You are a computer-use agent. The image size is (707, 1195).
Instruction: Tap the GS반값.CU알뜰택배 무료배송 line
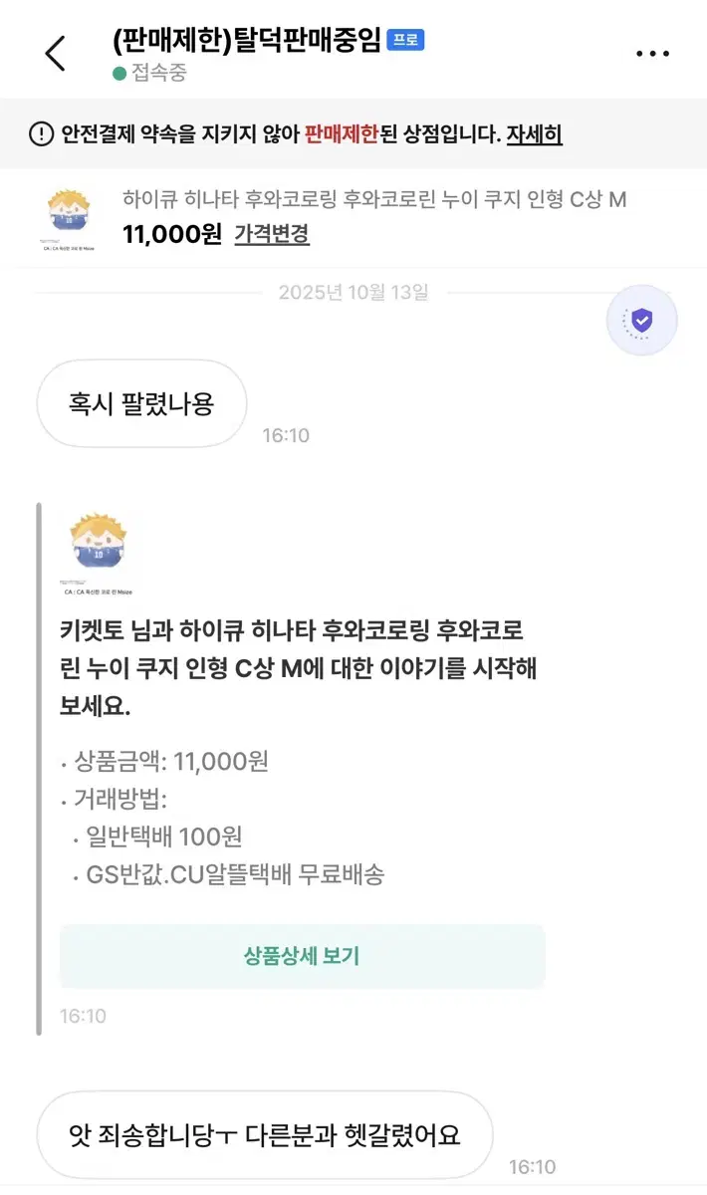point(235,875)
